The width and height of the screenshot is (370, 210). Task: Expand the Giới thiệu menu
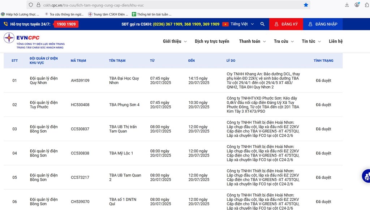[x=175, y=41]
